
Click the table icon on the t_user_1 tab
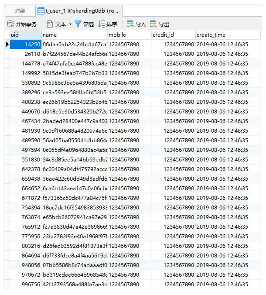point(41,11)
